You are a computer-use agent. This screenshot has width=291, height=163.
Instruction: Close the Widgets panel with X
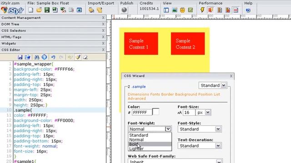tap(103, 43)
